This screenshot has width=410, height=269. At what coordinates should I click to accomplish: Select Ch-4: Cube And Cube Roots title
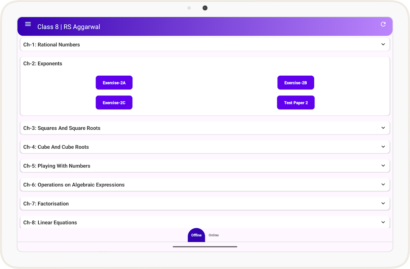pos(56,147)
